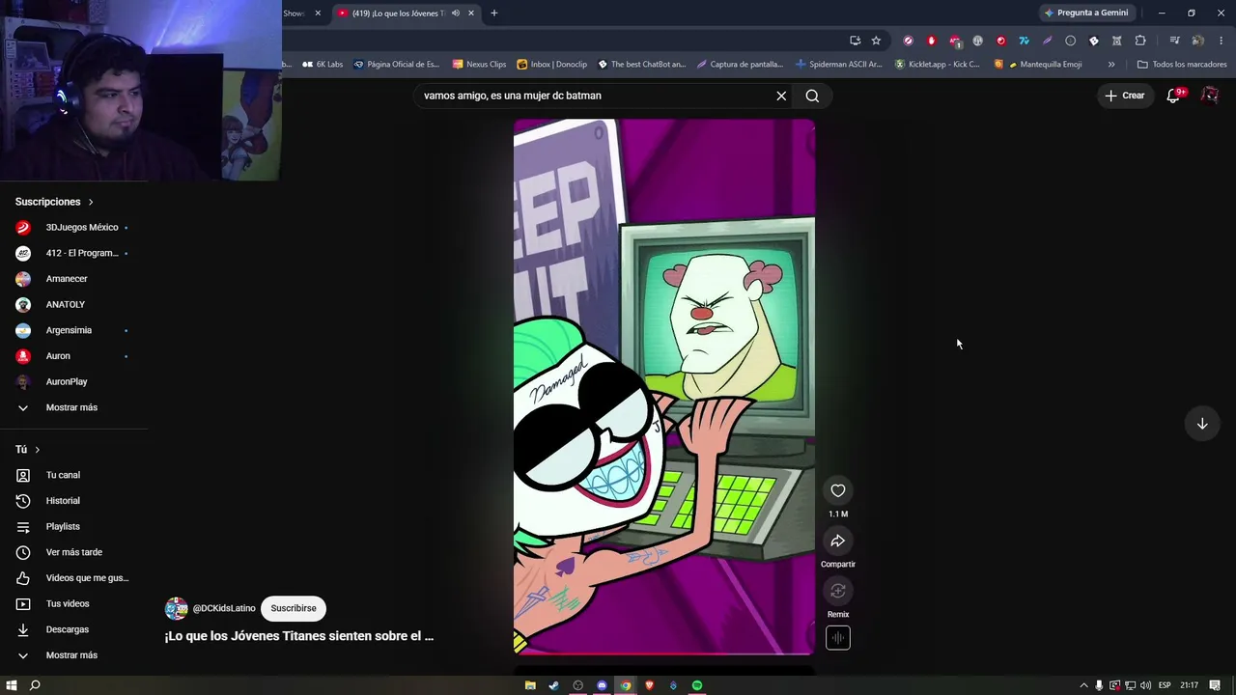Open the Chrome extensions puzzle icon
Image resolution: width=1236 pixels, height=695 pixels.
[x=1140, y=41]
